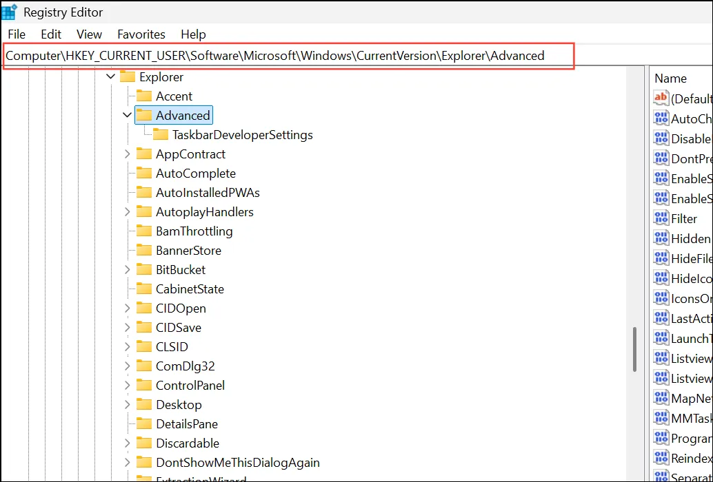Click the DWORD icon beside MMTask value

pyautogui.click(x=661, y=417)
